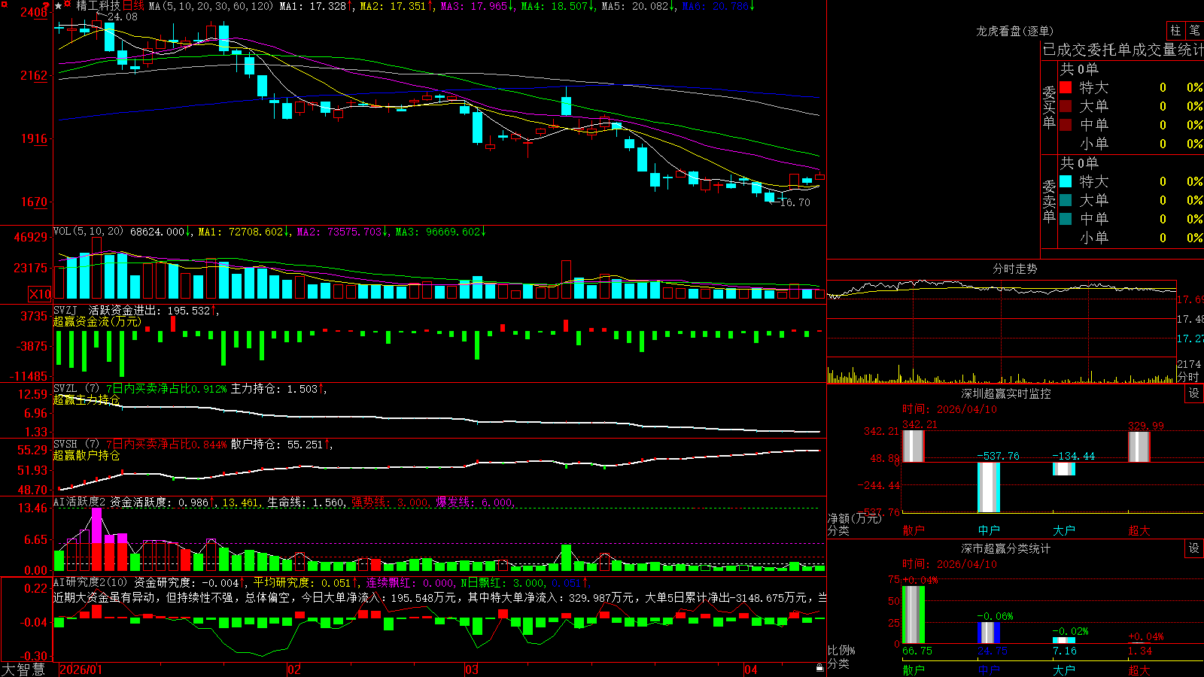Click the SVSH (7) indicator name
The image size is (1204, 677).
(x=76, y=445)
